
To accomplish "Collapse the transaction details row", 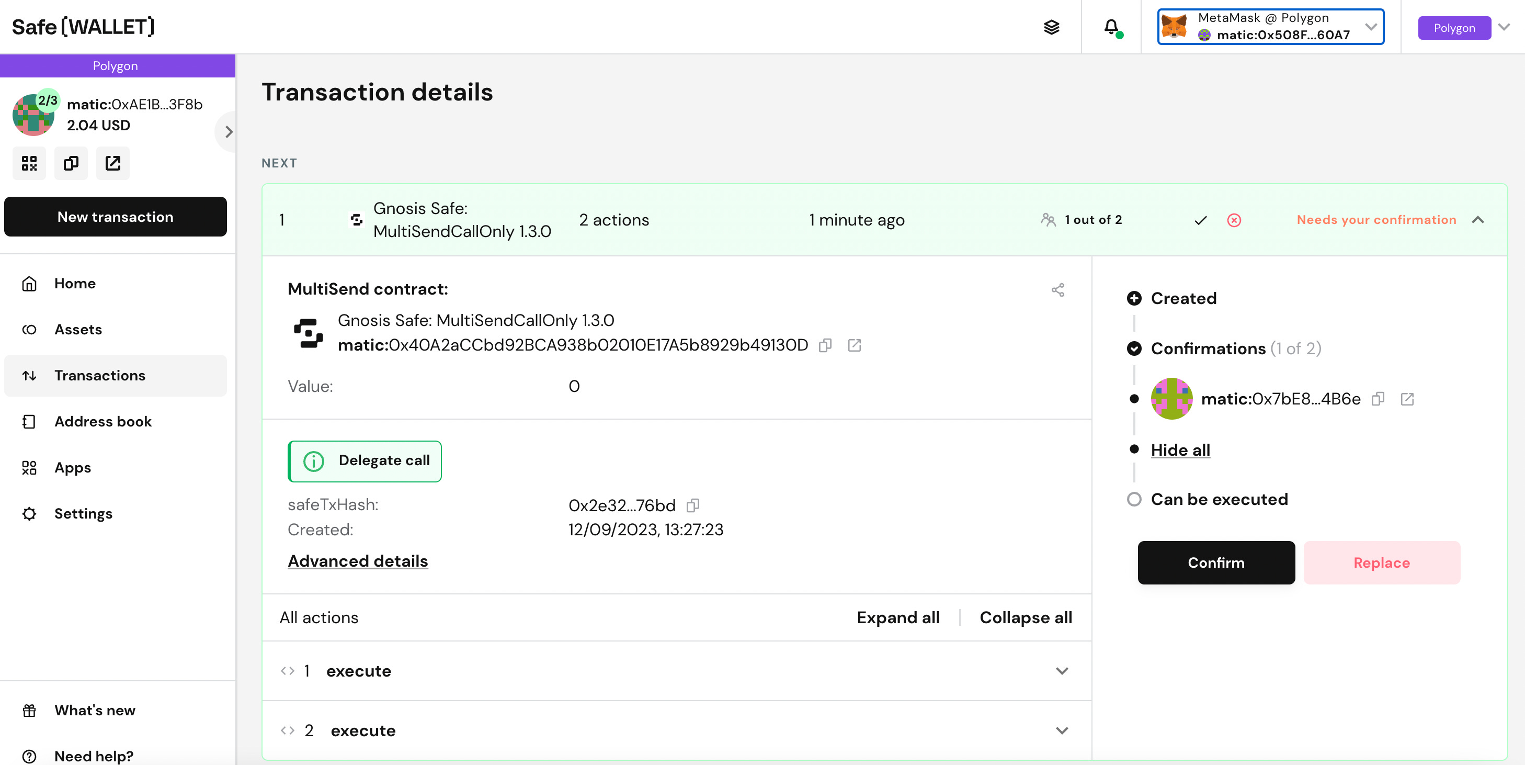I will pyautogui.click(x=1477, y=220).
